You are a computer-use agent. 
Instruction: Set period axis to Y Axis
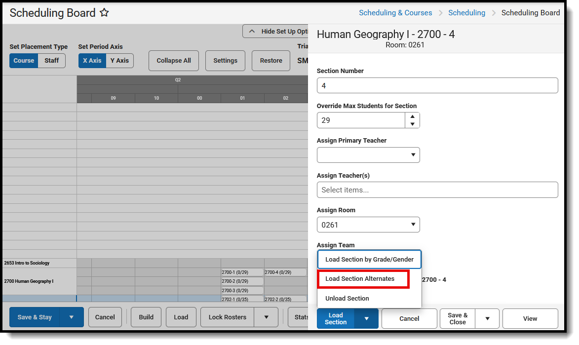[x=120, y=60]
